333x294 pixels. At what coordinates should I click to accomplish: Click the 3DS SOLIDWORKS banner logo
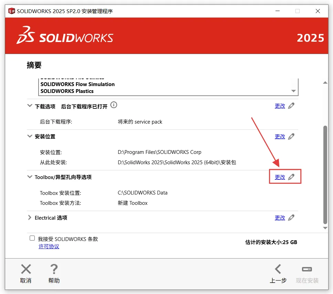pos(64,35)
